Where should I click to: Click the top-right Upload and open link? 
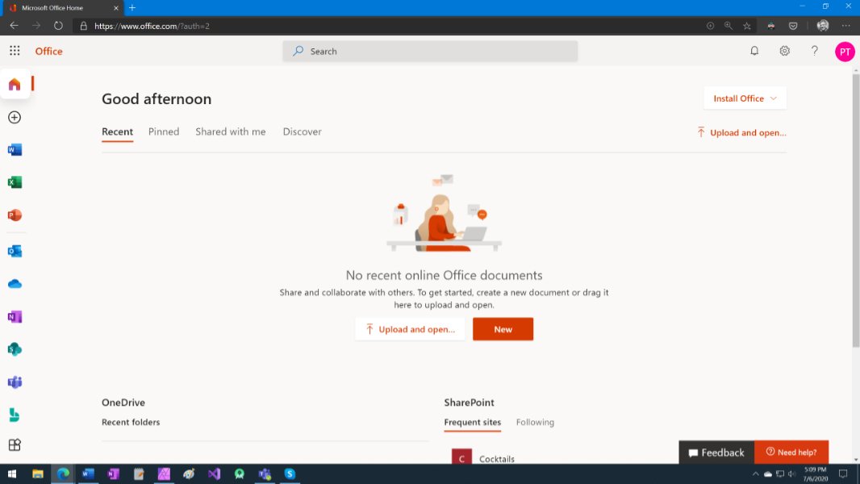tap(741, 132)
